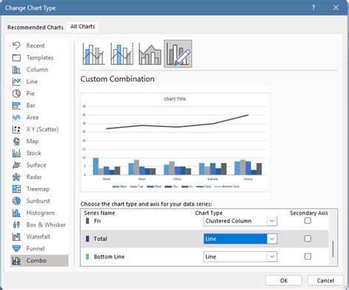Open the Templates category icon

(16, 58)
